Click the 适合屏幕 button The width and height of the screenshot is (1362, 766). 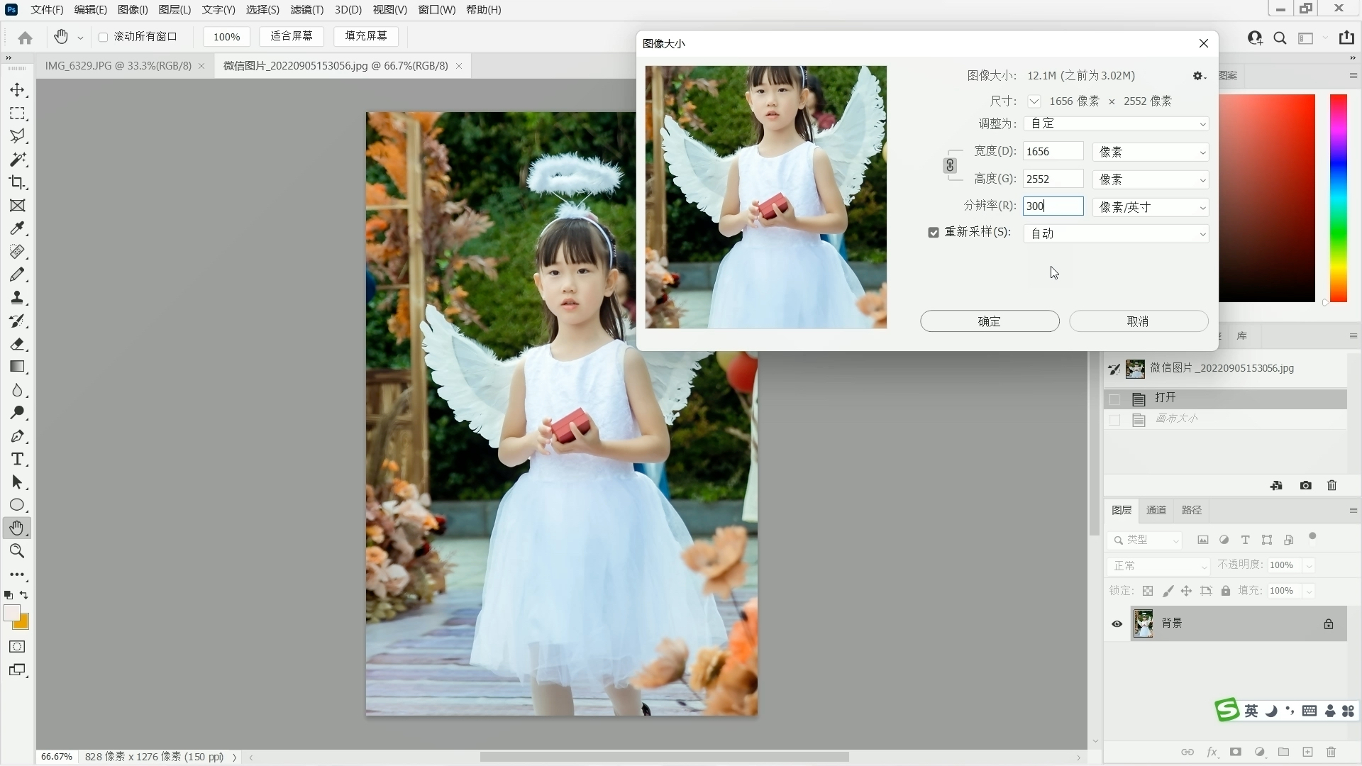pyautogui.click(x=292, y=36)
